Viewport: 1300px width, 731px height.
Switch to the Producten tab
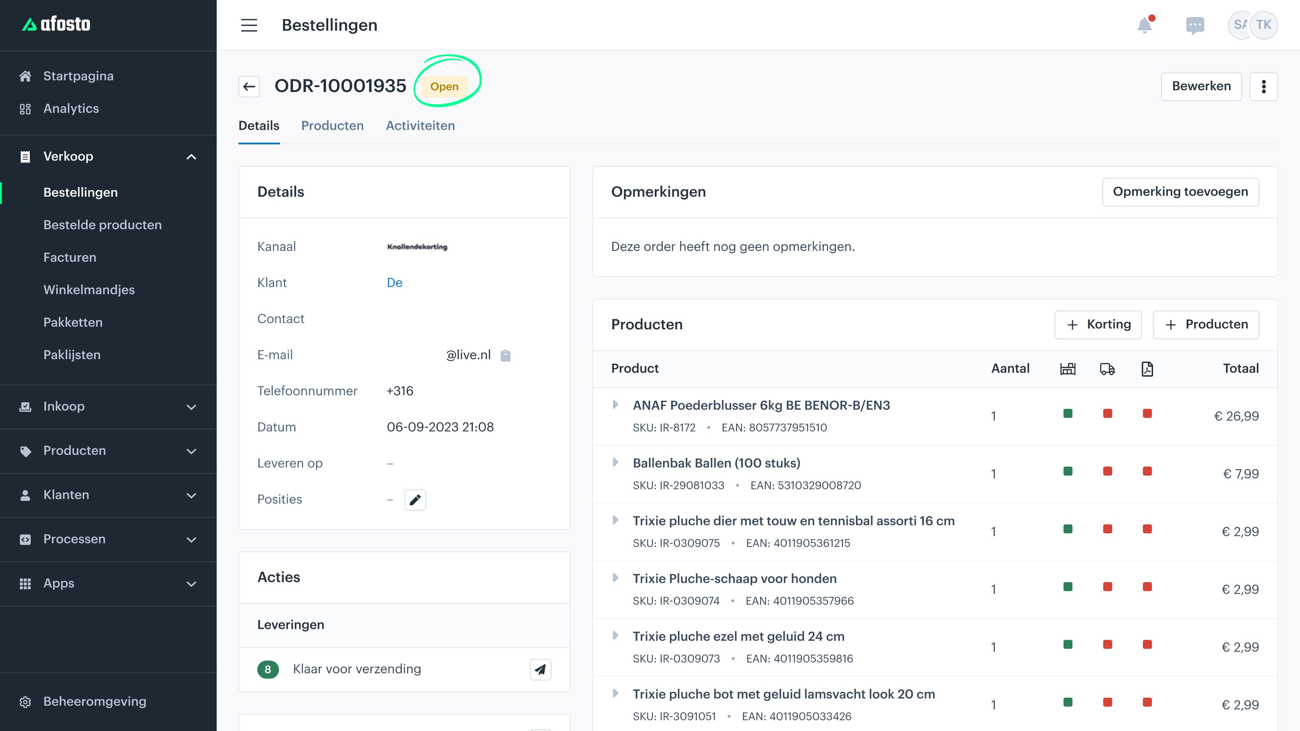332,125
